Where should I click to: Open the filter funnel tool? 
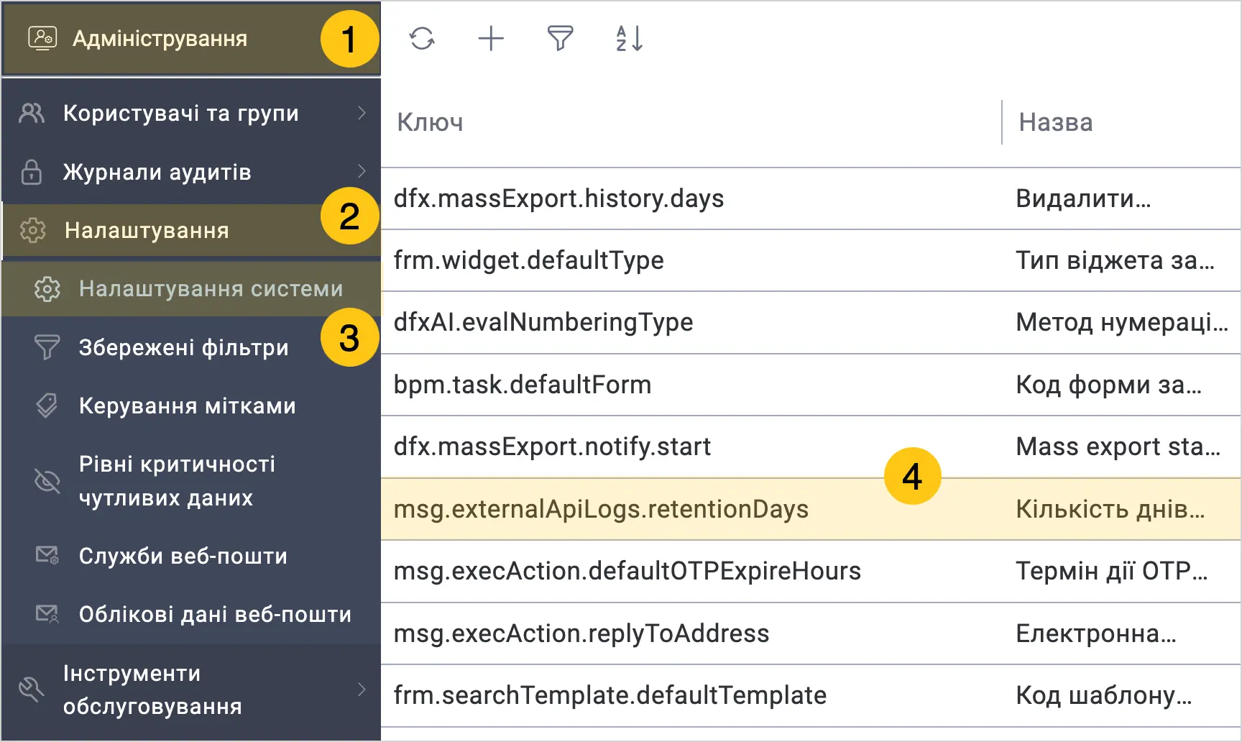pos(560,38)
